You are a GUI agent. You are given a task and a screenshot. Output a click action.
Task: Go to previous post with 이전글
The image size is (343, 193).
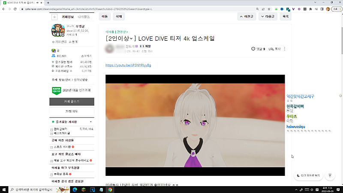247,17
